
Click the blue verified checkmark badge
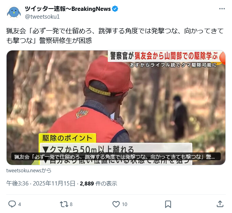[115, 9]
